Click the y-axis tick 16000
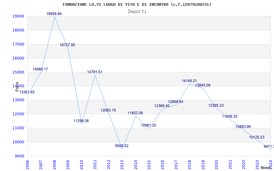The height and width of the screenshot is (171, 274). [18, 58]
